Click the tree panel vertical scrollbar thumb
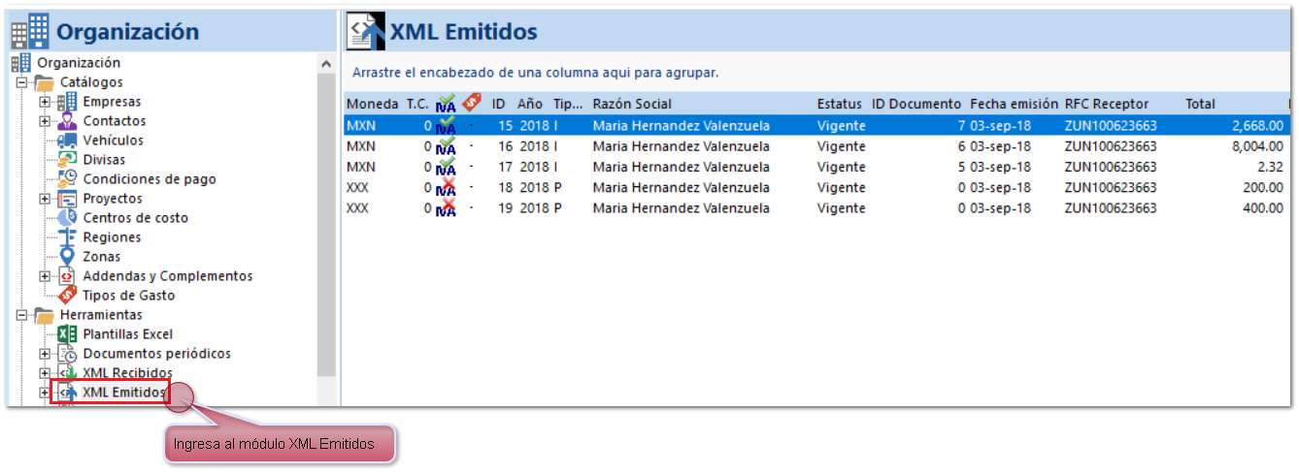 (326, 225)
